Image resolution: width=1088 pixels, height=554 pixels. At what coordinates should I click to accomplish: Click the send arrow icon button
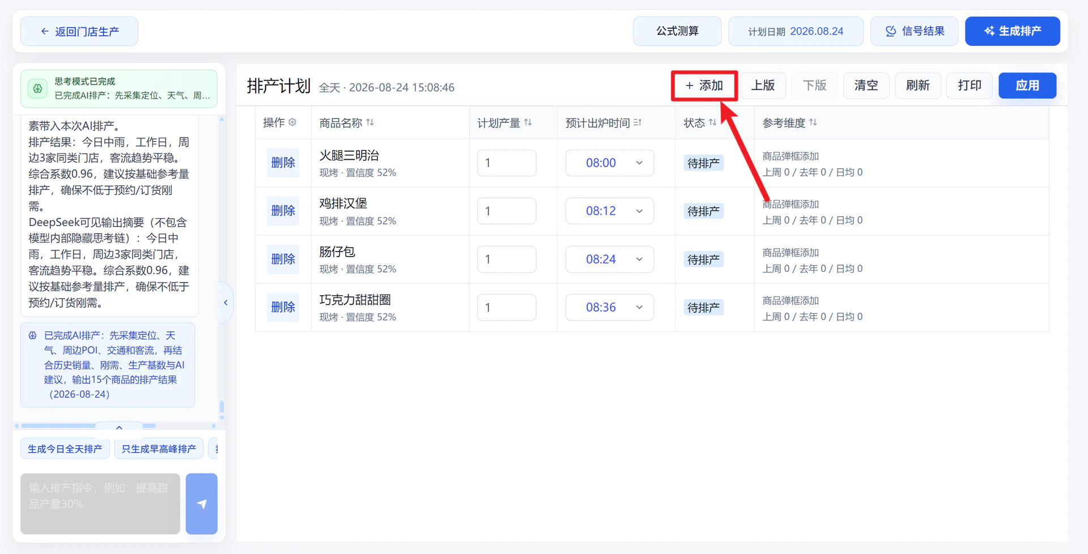pos(201,504)
